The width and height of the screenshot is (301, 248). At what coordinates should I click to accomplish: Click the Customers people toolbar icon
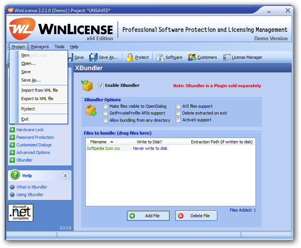tap(192, 57)
